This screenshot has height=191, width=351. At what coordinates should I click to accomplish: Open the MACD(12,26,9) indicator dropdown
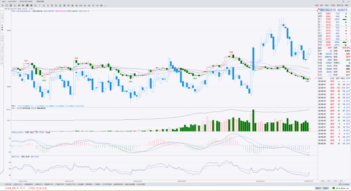point(18,132)
